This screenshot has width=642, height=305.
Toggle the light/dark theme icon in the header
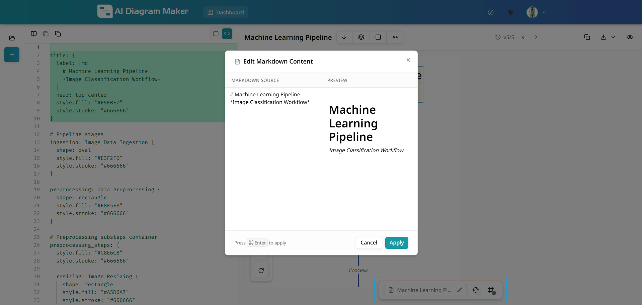[510, 12]
